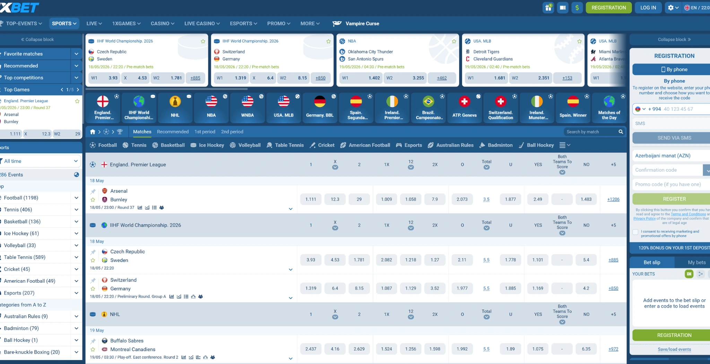The width and height of the screenshot is (710, 364).
Task: Star the Buffalo Sabres vs Montreal row
Action: click(x=93, y=349)
